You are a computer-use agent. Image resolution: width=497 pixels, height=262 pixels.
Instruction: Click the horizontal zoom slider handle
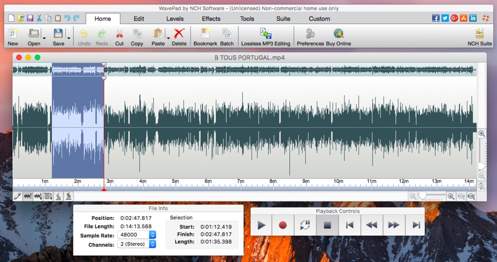tap(423, 196)
